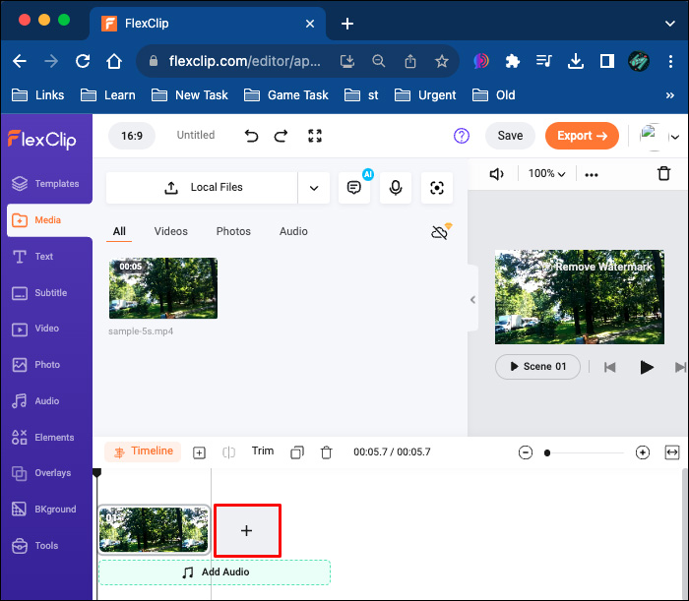Switch to the Videos tab
The image size is (689, 601).
tap(170, 231)
